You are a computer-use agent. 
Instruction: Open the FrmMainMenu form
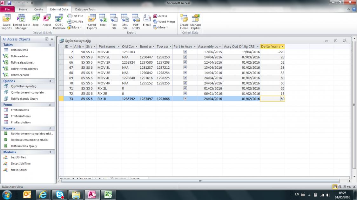pos(21,116)
